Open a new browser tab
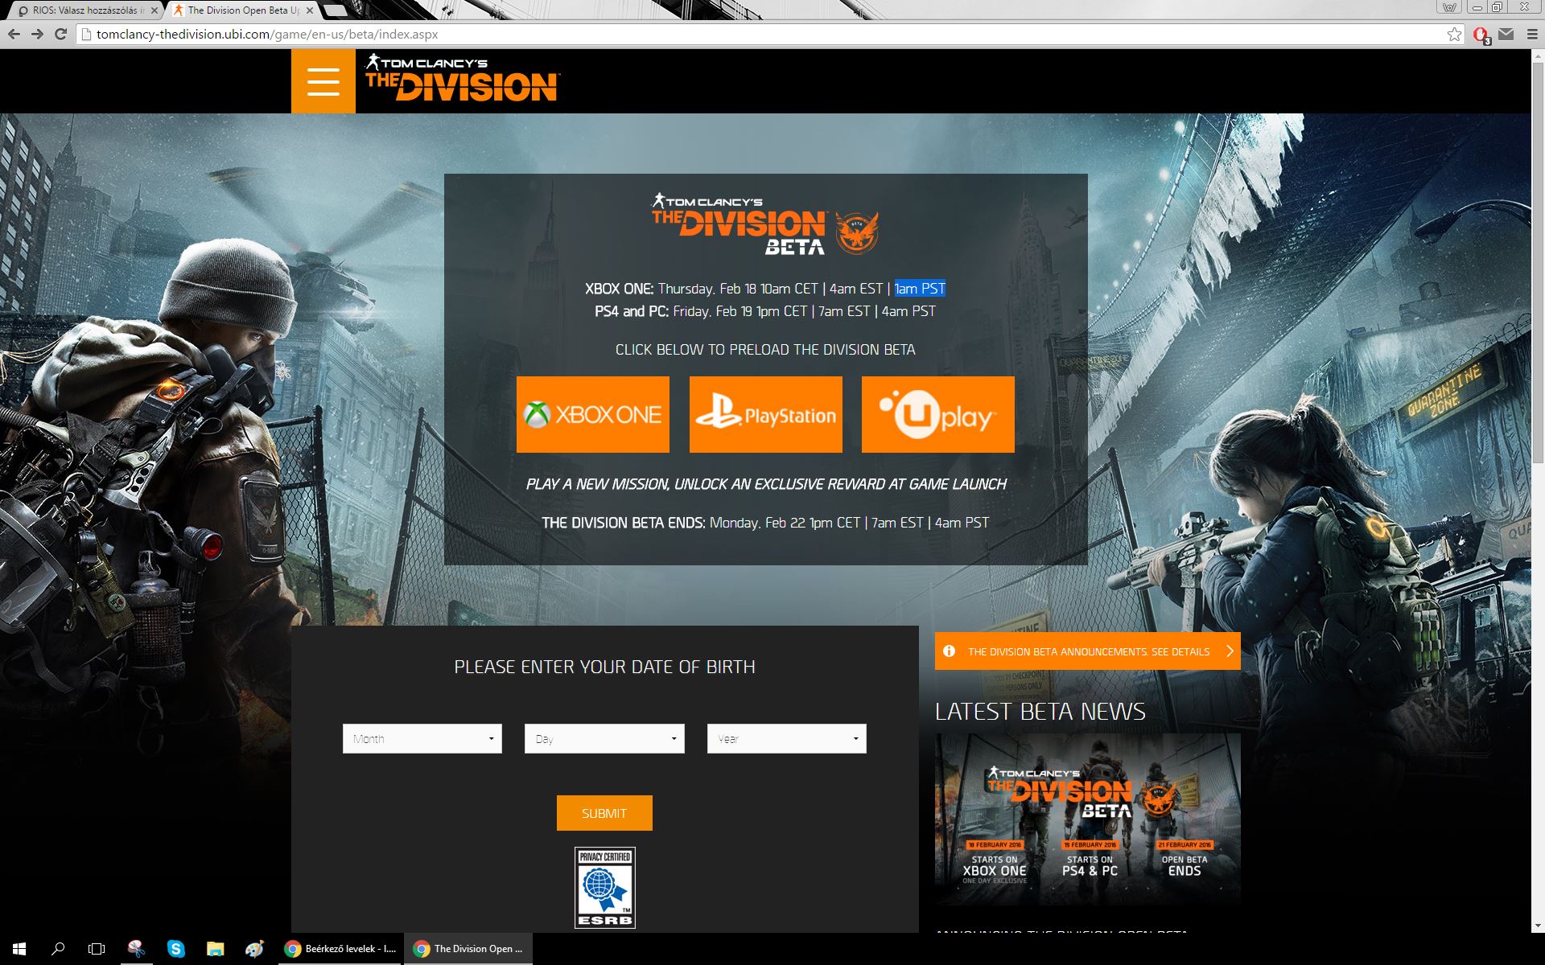Viewport: 1545px width, 965px height. [336, 10]
